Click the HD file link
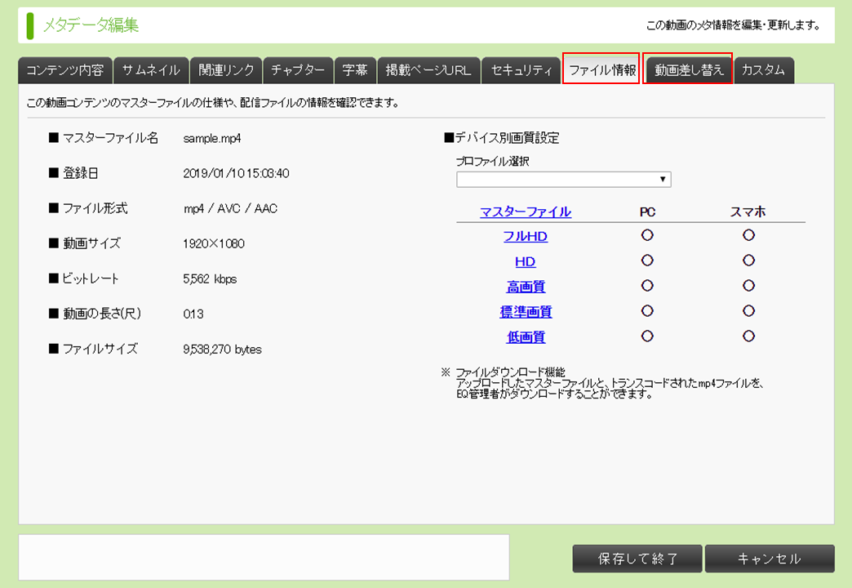 coord(526,261)
